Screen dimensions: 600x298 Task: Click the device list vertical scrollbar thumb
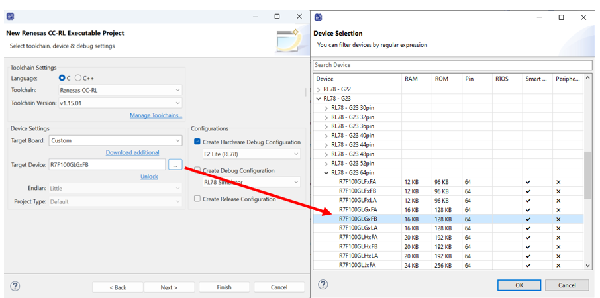point(588,175)
